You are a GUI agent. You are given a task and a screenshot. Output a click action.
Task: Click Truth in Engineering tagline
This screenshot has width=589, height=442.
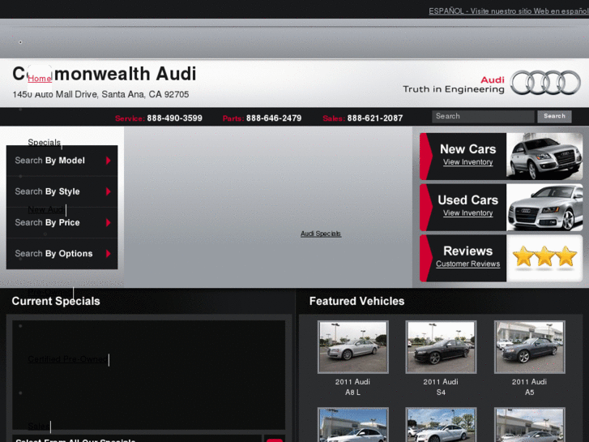pyautogui.click(x=454, y=89)
